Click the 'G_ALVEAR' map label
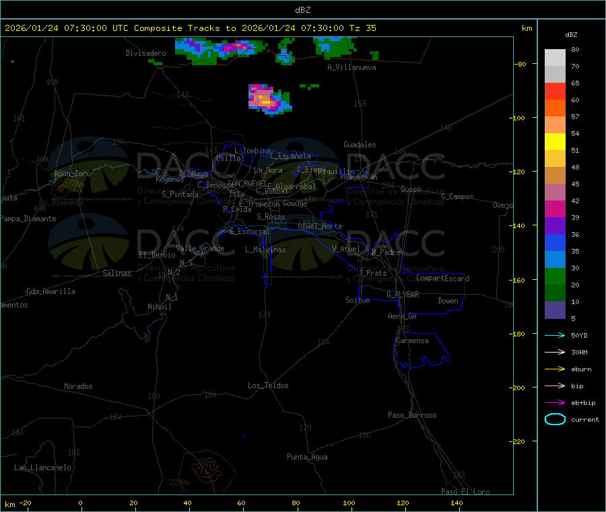The width and height of the screenshot is (606, 512). tap(403, 295)
